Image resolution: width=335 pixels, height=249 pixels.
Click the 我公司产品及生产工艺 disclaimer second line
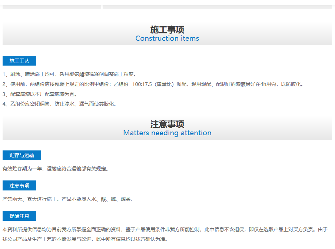[x=85, y=239]
